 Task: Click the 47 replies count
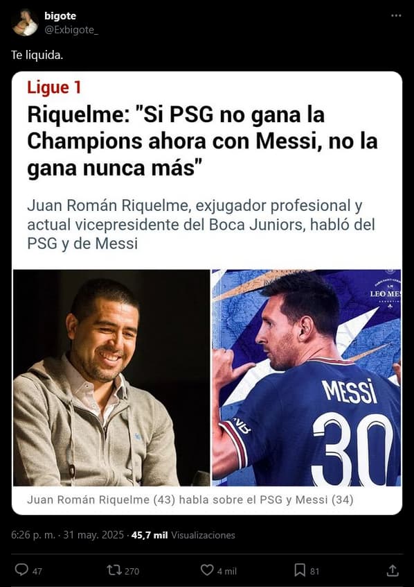click(37, 571)
